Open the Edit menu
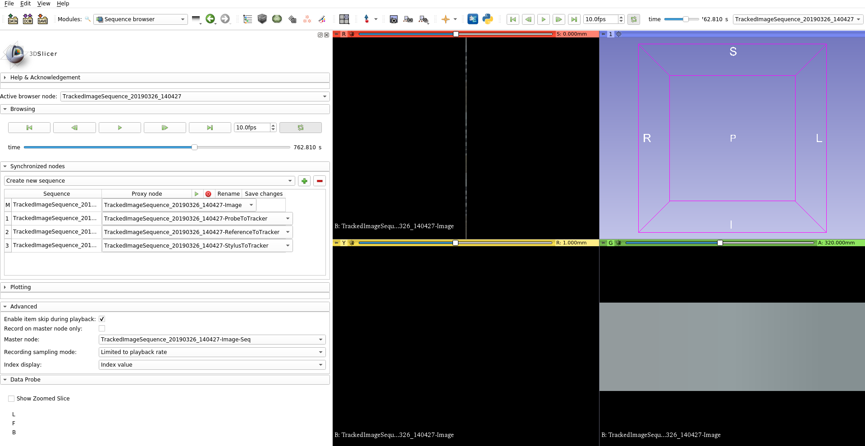865x446 pixels. (25, 4)
